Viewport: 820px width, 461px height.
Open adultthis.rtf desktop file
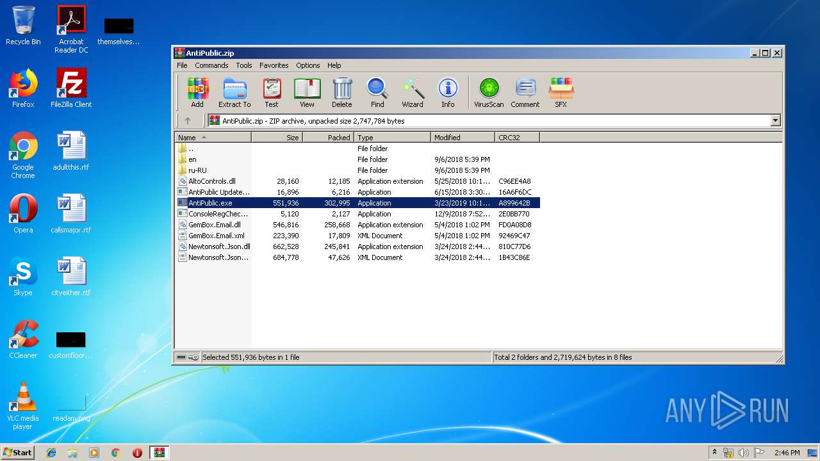pyautogui.click(x=71, y=151)
